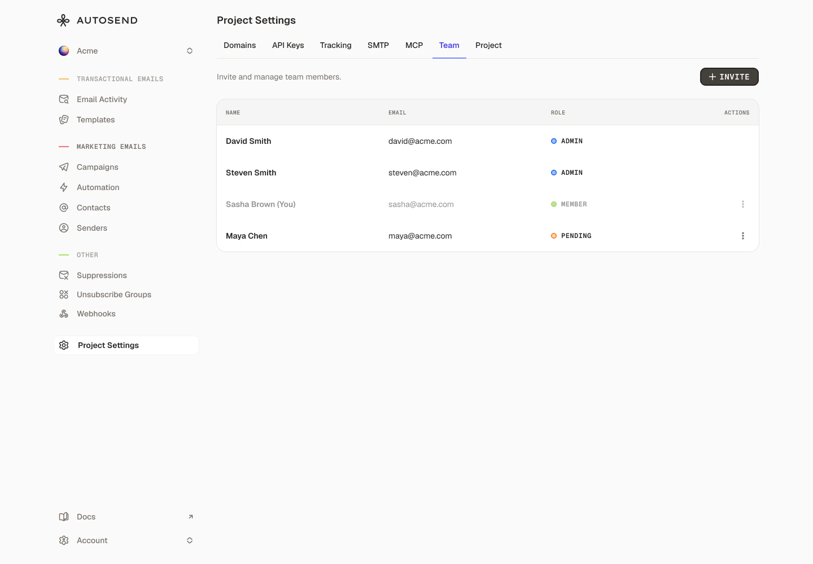
Task: Click the Webhooks icon in sidebar
Action: [64, 314]
